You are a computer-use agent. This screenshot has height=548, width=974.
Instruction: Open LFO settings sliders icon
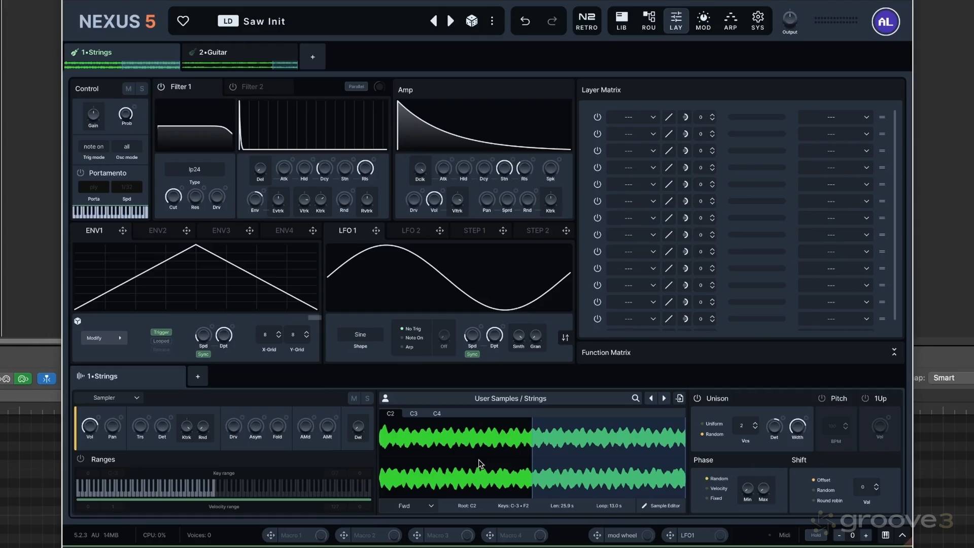565,337
